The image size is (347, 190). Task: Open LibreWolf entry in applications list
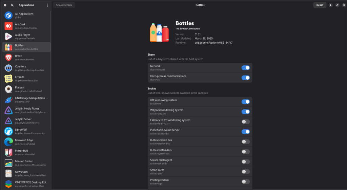[x=26, y=131]
